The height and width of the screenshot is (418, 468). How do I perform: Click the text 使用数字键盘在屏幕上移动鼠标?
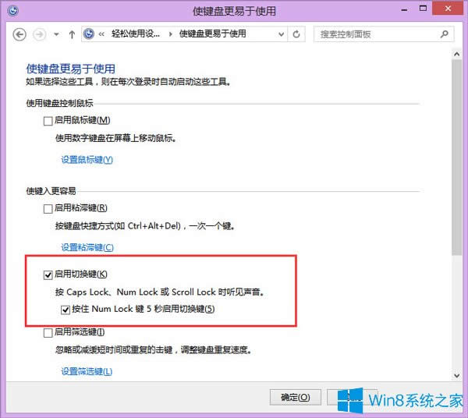[x=115, y=139]
